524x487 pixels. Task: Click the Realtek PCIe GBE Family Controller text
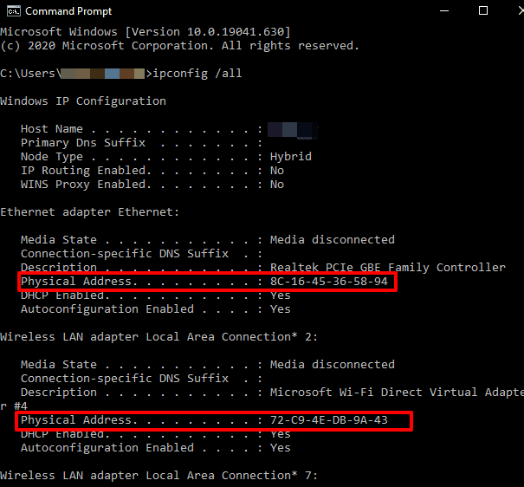[387, 268]
